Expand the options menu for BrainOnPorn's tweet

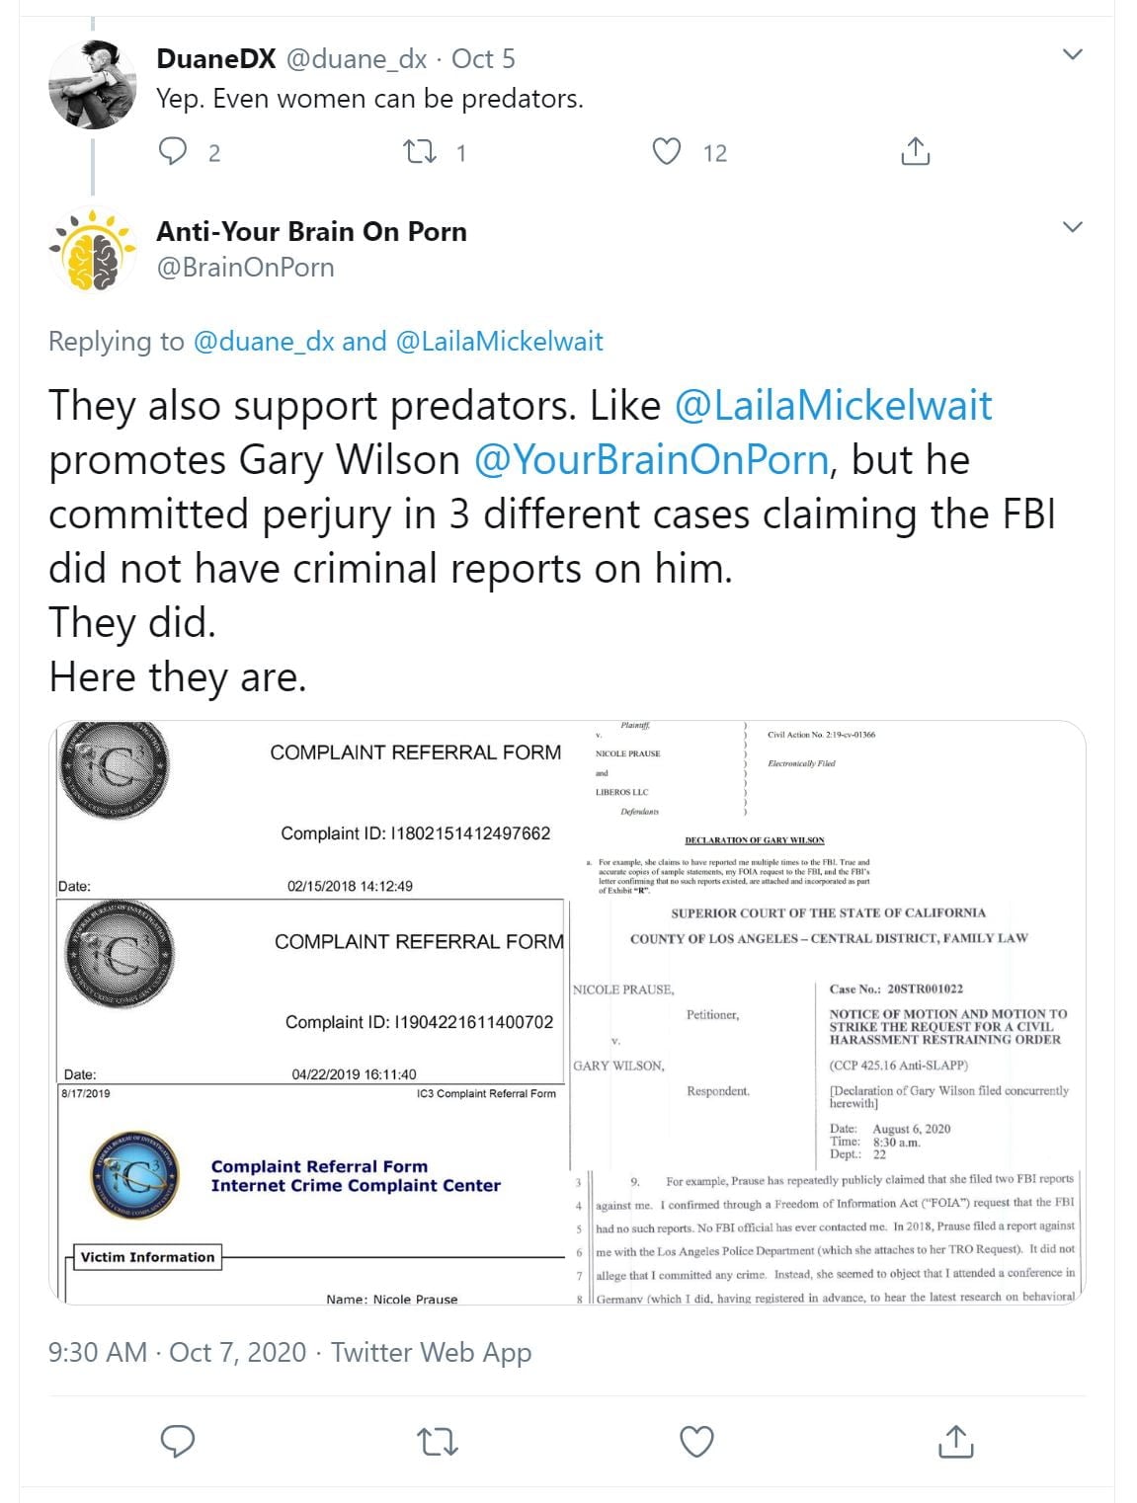coord(1073,227)
